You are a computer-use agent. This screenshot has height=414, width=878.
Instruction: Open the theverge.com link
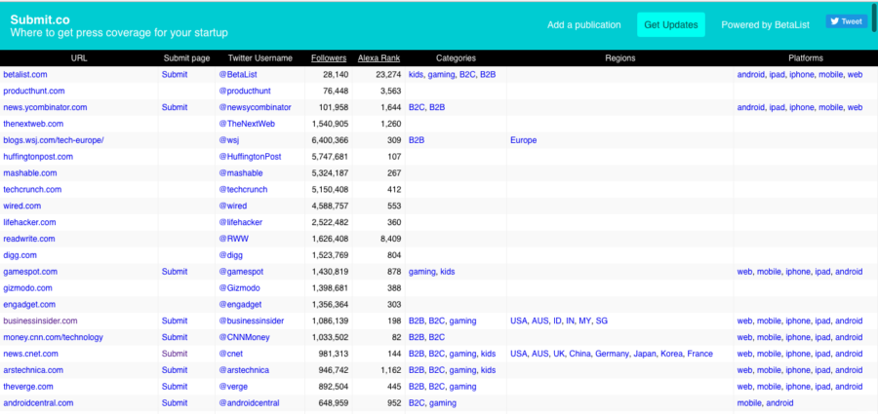click(x=28, y=386)
